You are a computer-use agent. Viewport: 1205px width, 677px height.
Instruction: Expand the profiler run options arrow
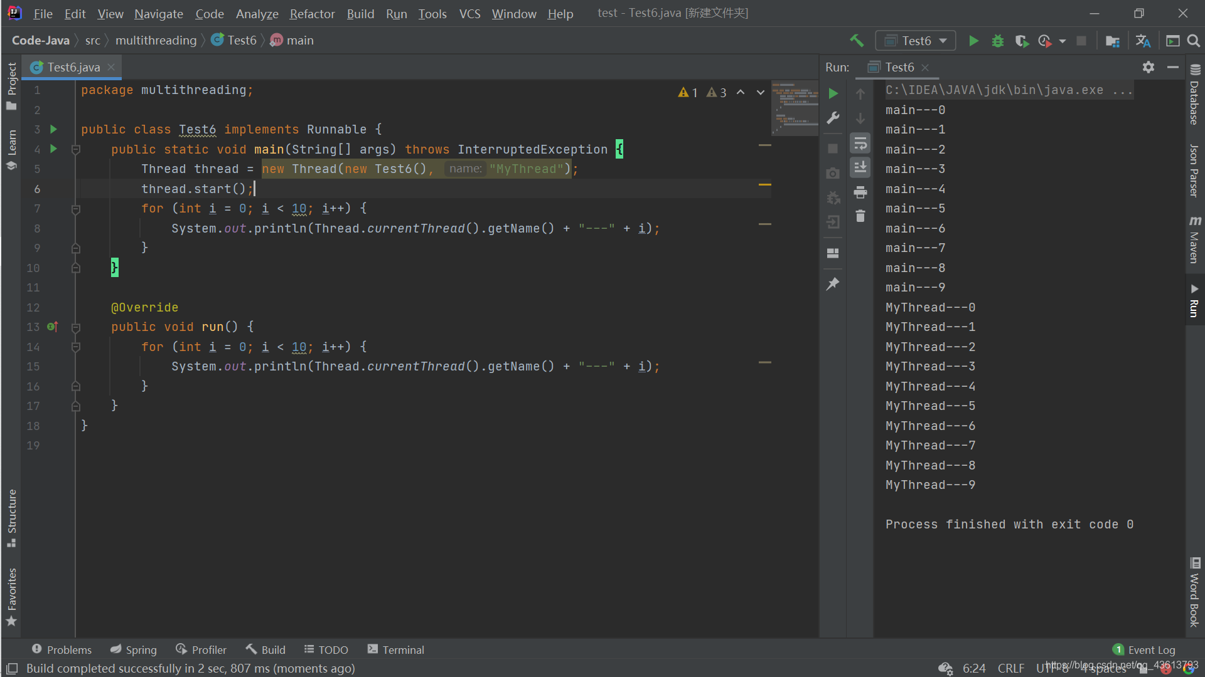pyautogui.click(x=1063, y=41)
